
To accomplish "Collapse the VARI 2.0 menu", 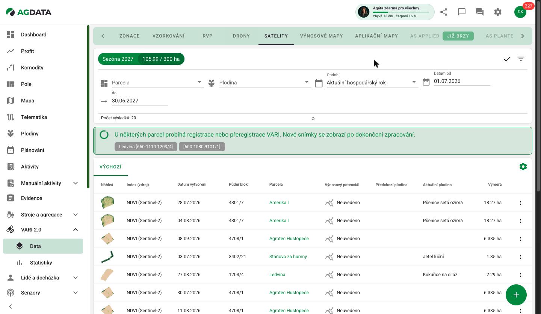I will (x=76, y=230).
